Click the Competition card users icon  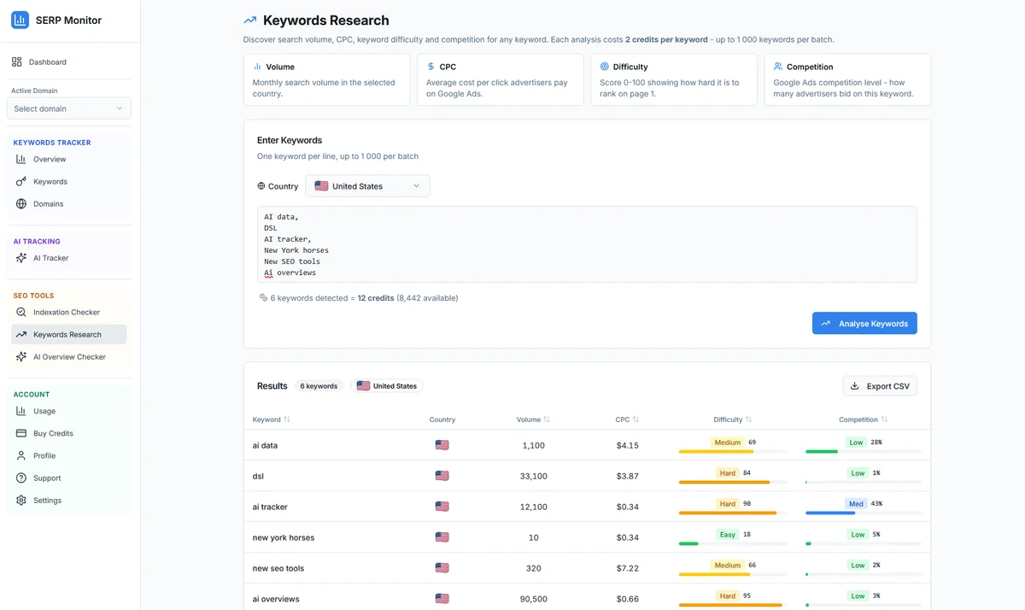(x=778, y=67)
